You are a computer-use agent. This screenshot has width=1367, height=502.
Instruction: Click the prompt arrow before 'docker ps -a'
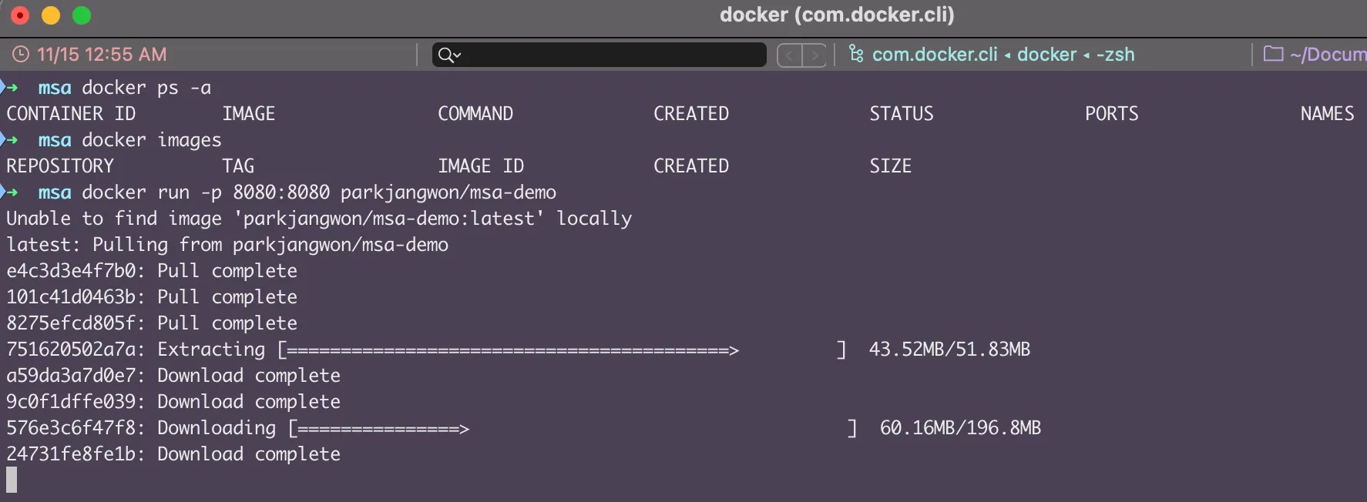pos(11,88)
